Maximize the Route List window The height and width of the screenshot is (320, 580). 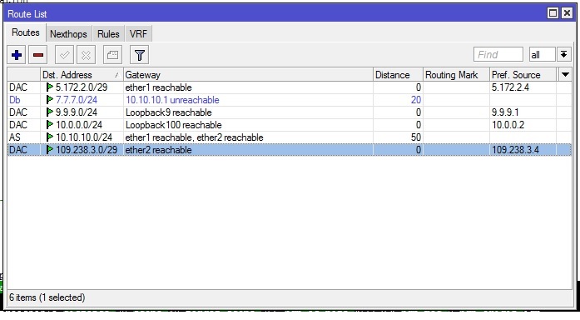(x=553, y=13)
